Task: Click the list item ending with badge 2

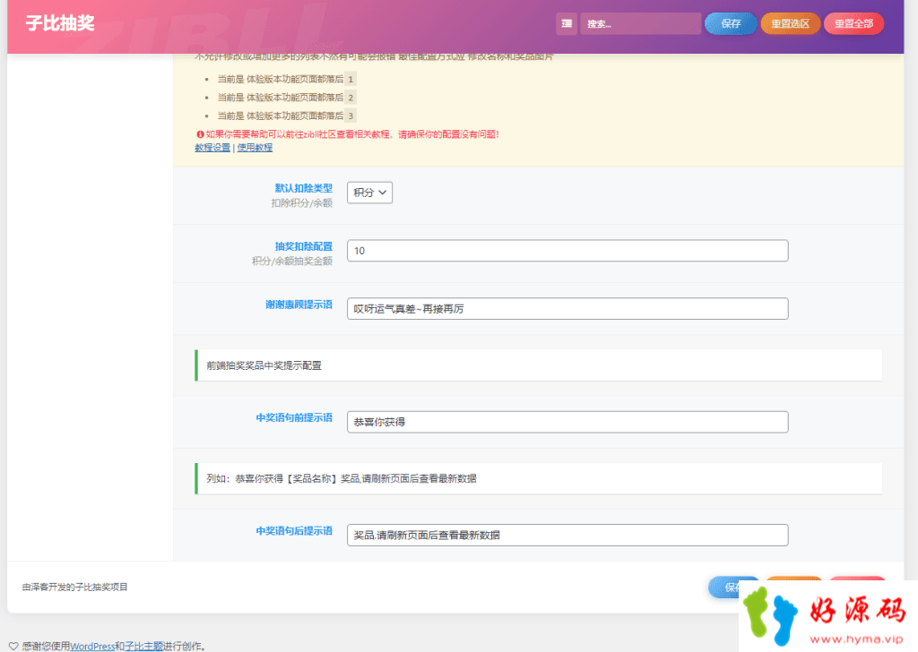Action: click(286, 97)
